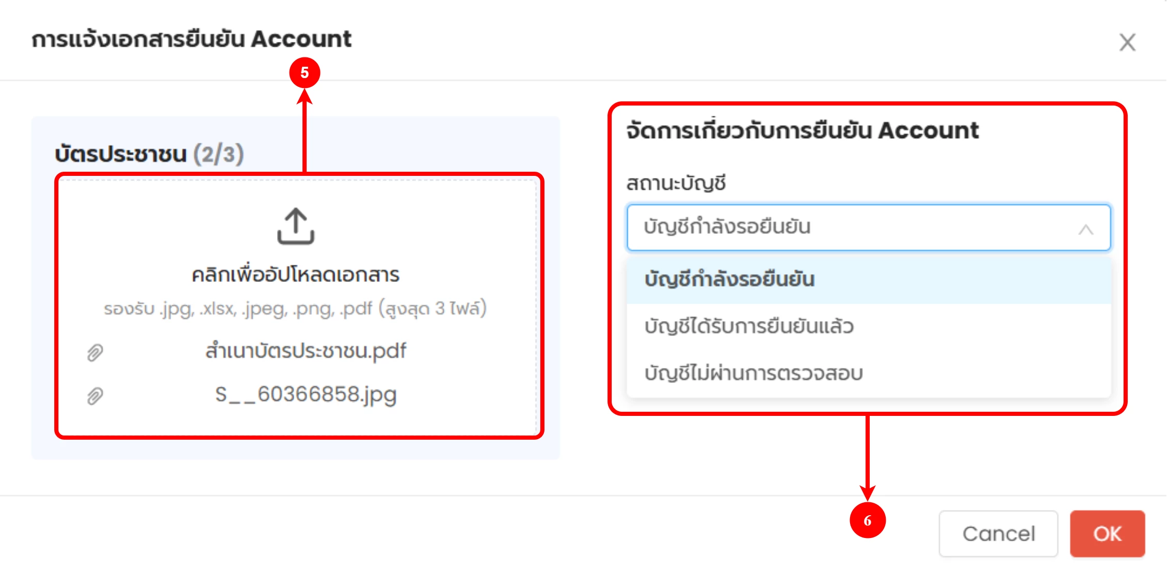
Task: Click the คลิกเพื่ออัปโหลดเอกสาร upload text
Action: tap(295, 275)
